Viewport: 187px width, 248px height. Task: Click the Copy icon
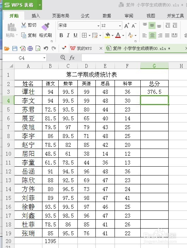(x=24, y=35)
